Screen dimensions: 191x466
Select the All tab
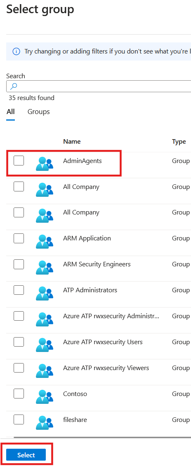point(11,112)
